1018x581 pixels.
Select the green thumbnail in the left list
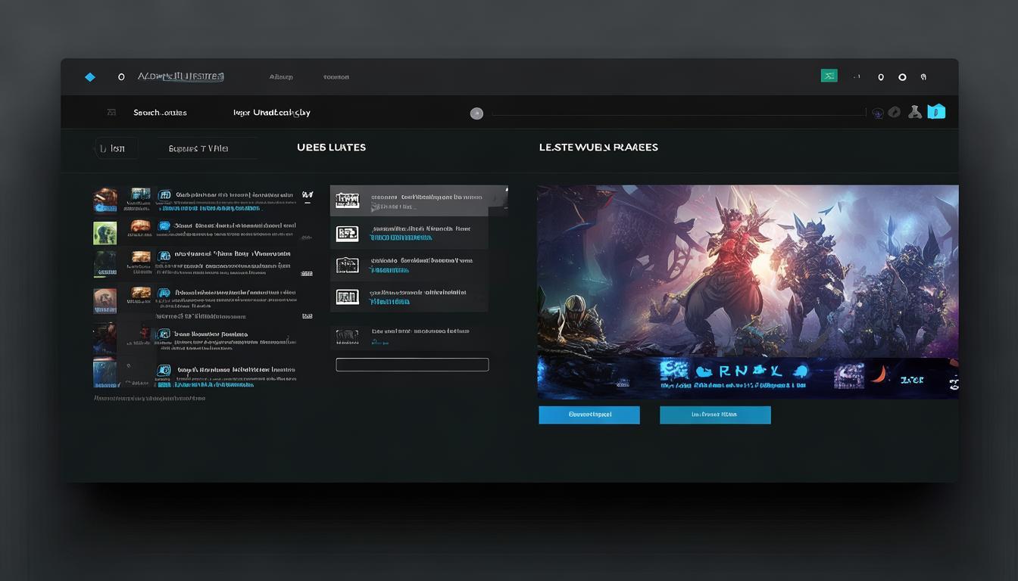(105, 232)
